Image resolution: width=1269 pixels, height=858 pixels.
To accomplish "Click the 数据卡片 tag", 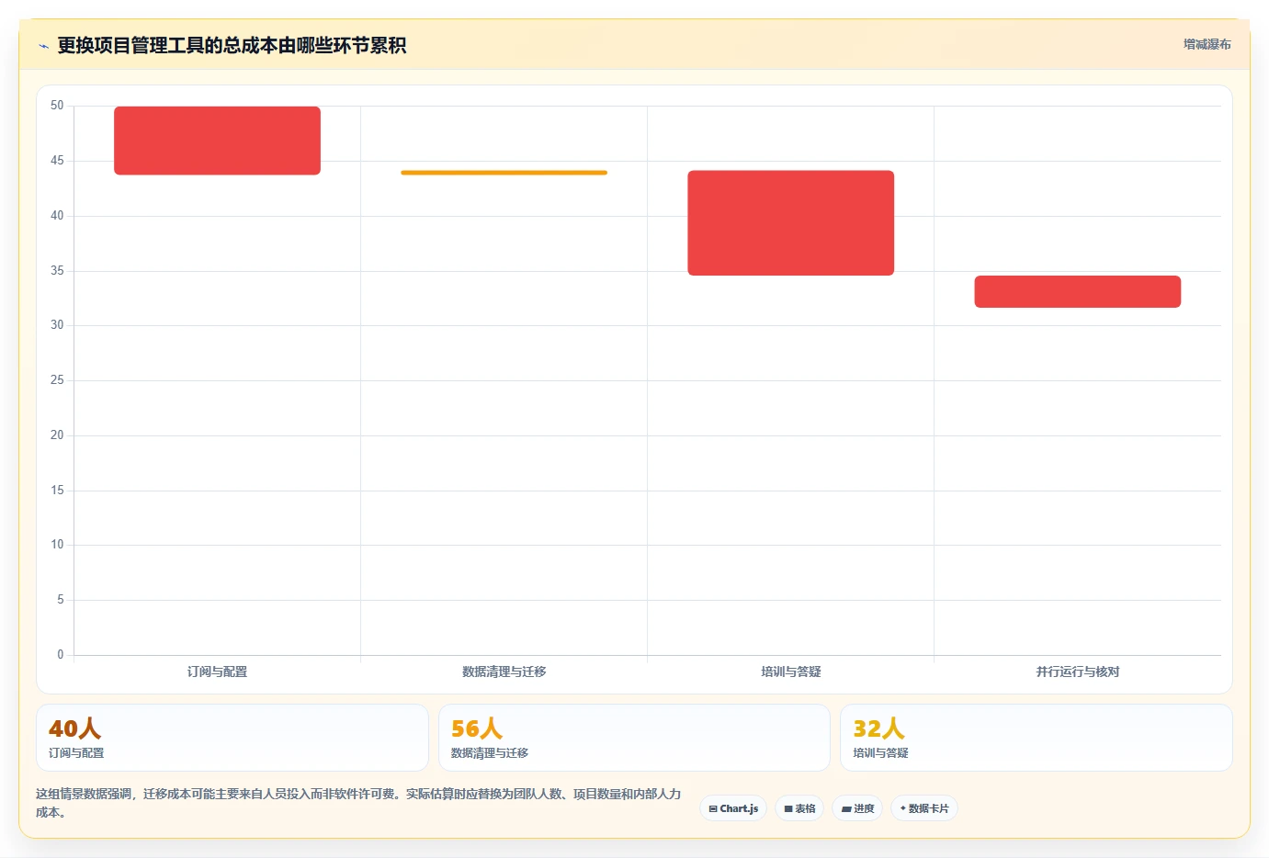I will pyautogui.click(x=924, y=808).
